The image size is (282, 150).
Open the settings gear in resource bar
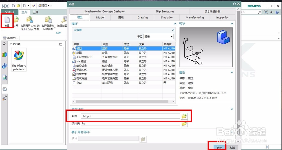click(x=4, y=44)
